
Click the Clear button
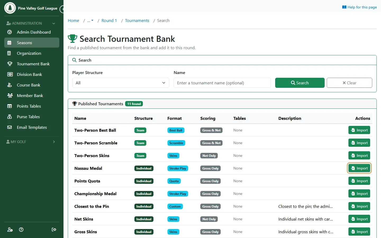tap(349, 83)
